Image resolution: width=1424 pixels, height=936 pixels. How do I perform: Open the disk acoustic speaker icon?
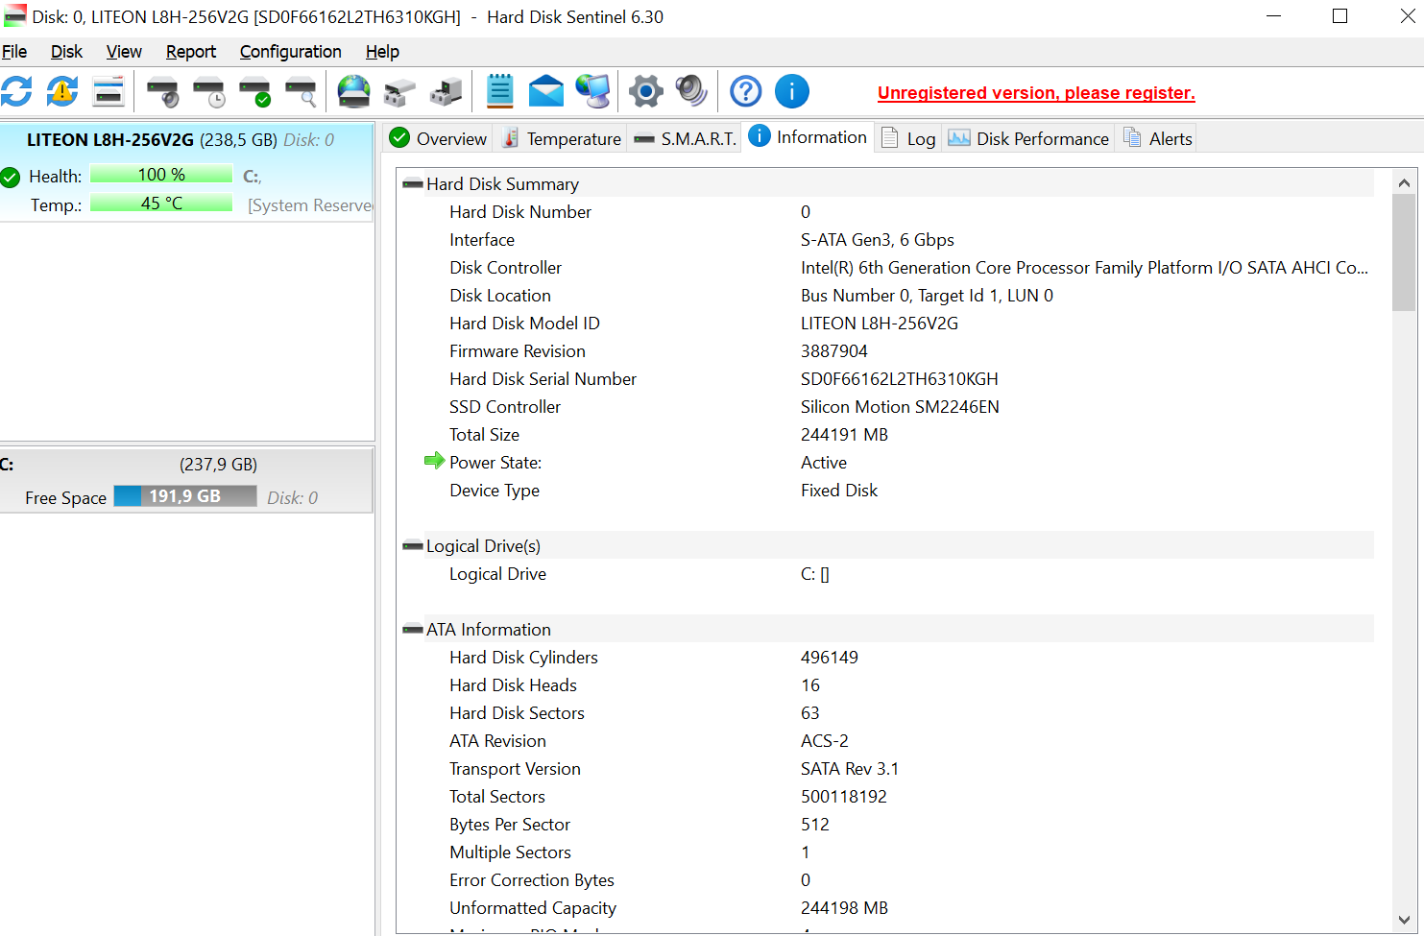pyautogui.click(x=691, y=92)
